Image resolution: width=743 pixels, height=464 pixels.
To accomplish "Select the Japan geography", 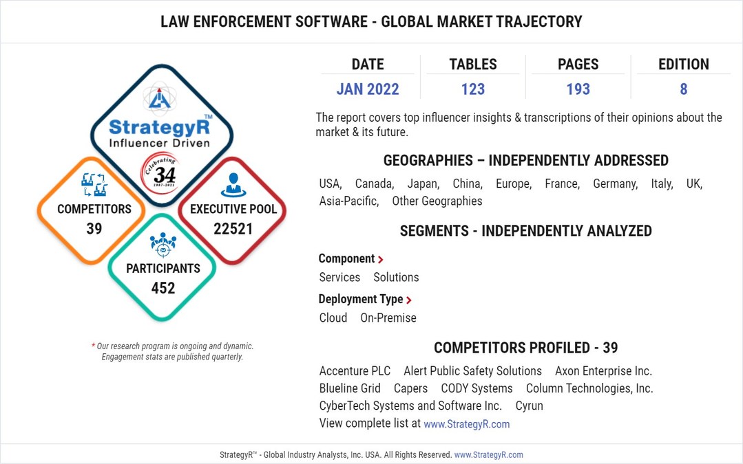I will (x=423, y=184).
